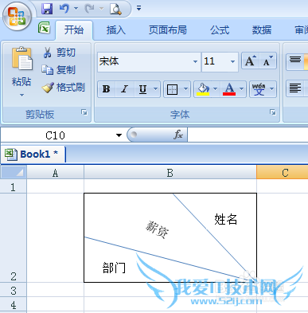Image resolution: width=308 pixels, height=313 pixels.
Task: Click the top align icon
Action: tap(295, 61)
